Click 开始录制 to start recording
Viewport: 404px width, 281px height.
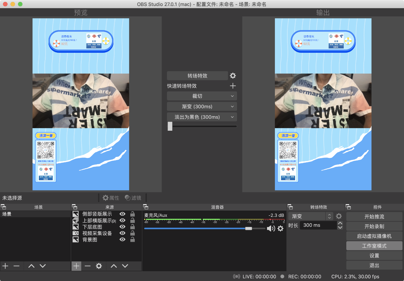[x=374, y=226]
